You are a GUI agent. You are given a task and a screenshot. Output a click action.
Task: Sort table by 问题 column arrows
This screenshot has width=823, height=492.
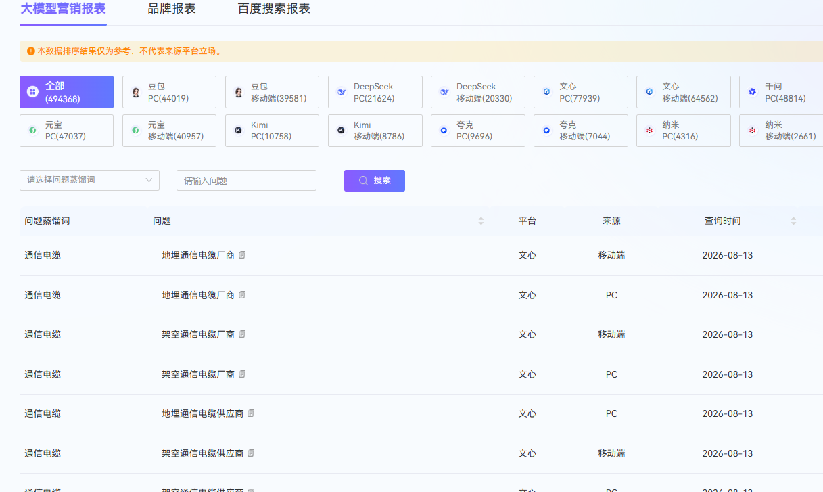coord(481,221)
